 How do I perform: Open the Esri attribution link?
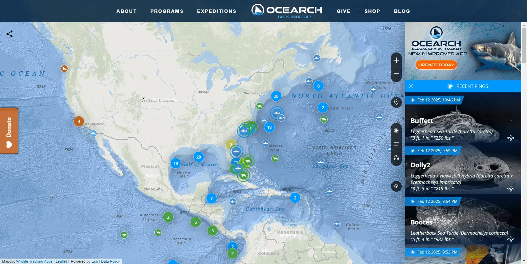click(95, 261)
